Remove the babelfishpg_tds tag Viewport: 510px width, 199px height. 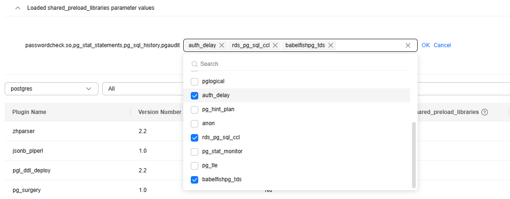point(330,45)
